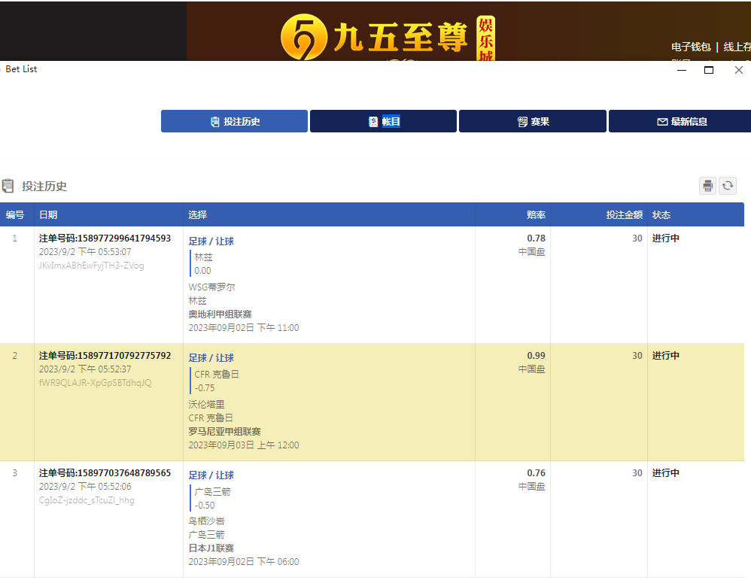
Task: Select bet slip number 158977299641794593
Action: [105, 238]
